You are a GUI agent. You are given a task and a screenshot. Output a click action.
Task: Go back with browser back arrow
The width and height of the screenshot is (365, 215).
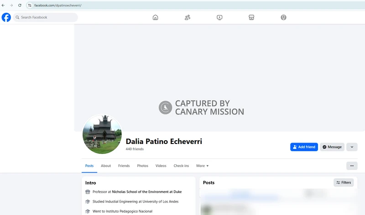3,5
